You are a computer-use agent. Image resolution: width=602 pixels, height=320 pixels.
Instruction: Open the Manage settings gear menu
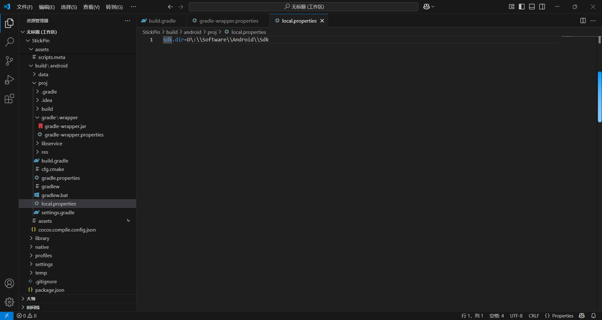tap(9, 302)
